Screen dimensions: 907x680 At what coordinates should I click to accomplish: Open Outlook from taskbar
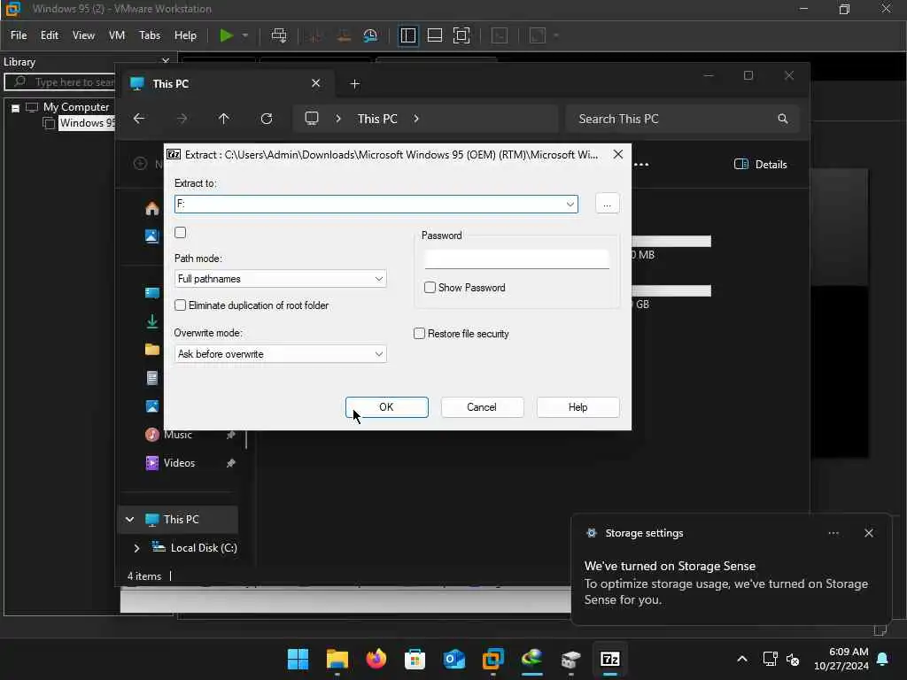click(454, 659)
